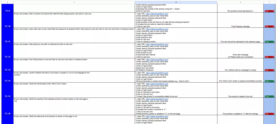The width and height of the screenshot is (276, 124).
Task: Select description starting 'Don't Add product to cart'
Action: click(x=74, y=65)
